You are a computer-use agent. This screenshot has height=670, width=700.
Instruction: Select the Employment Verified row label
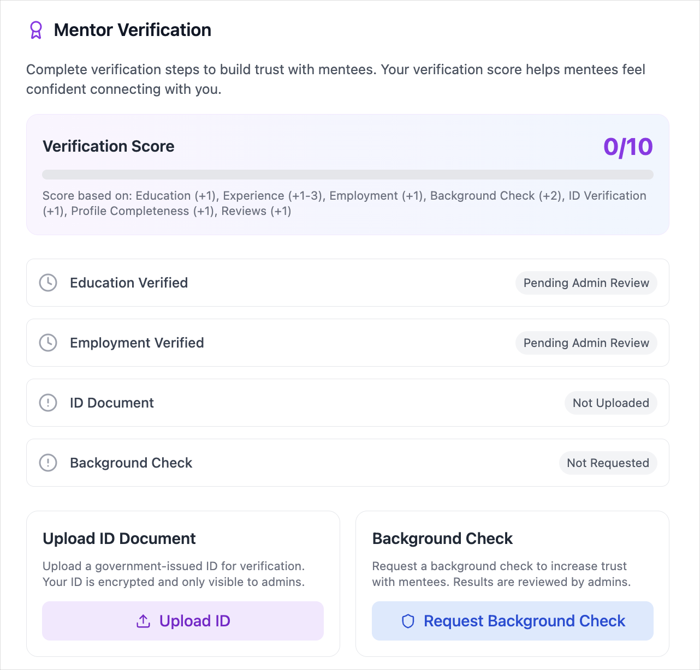[137, 343]
